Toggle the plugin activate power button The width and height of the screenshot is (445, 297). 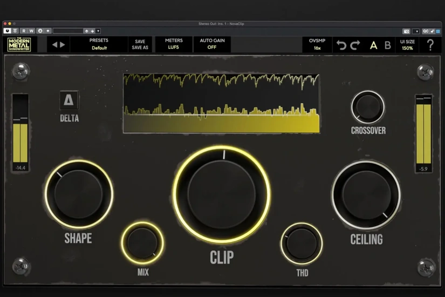pyautogui.click(x=7, y=31)
